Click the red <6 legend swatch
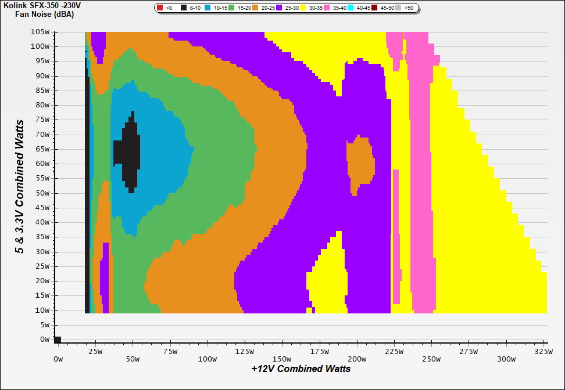Image resolution: width=565 pixels, height=390 pixels. [x=160, y=8]
